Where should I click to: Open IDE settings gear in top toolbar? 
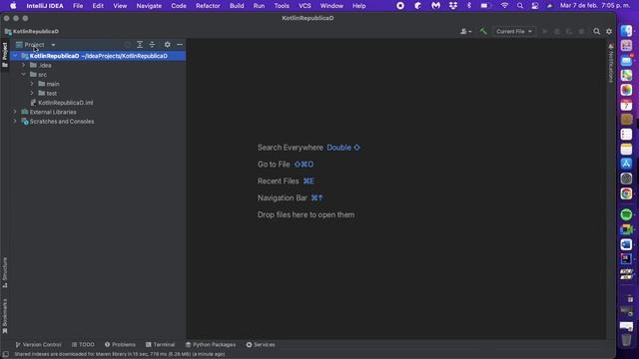609,31
